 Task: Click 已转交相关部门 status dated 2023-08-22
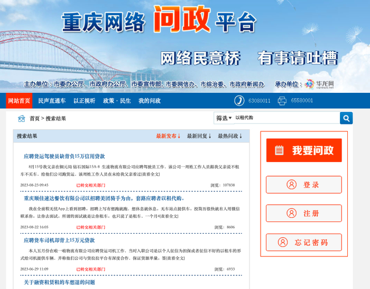click(x=90, y=227)
